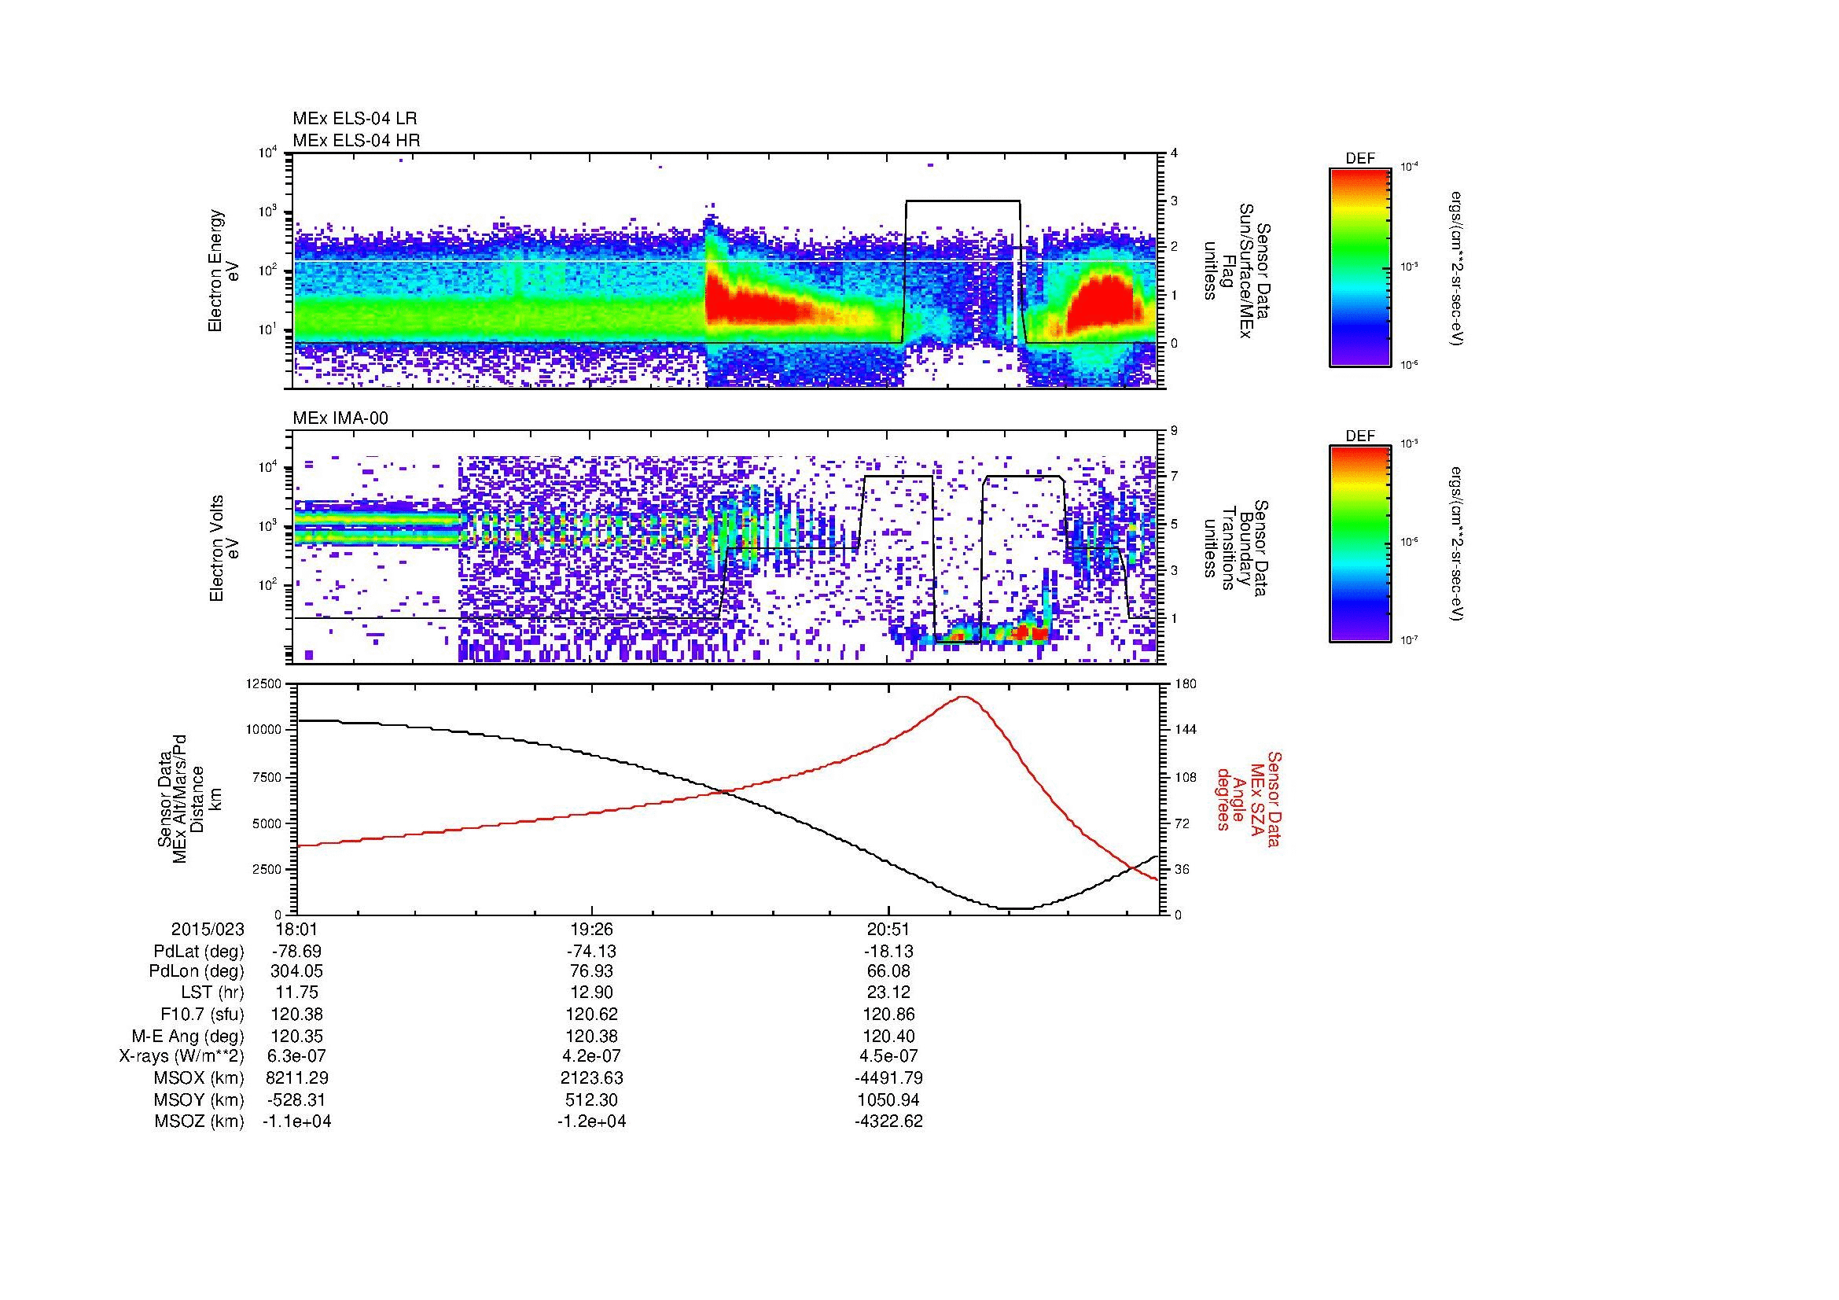Click the 'M-E Ang (deg)' row label
Viewport: 1839px width, 1300px height.
click(x=188, y=1036)
